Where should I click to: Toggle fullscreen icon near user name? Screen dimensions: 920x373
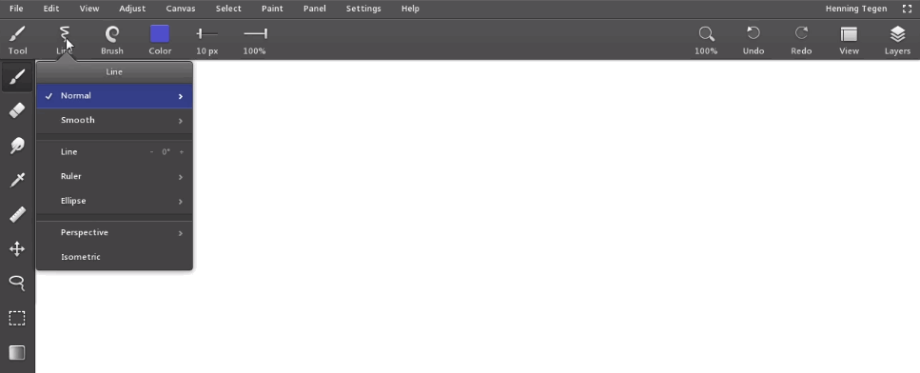pyautogui.click(x=907, y=9)
